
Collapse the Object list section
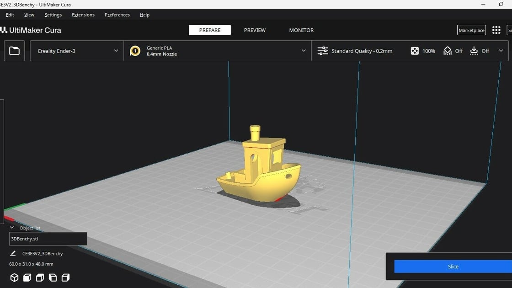click(12, 228)
